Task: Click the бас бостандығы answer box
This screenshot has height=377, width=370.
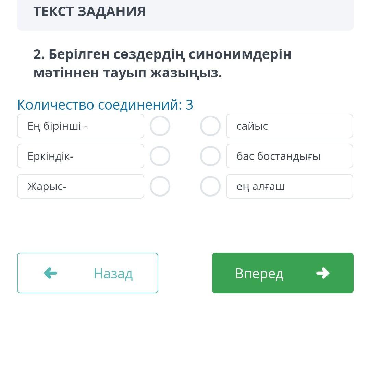Action: (x=289, y=156)
